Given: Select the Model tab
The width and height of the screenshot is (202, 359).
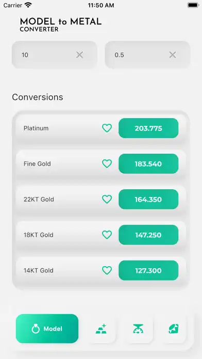Looking at the screenshot, I should click(x=47, y=329).
